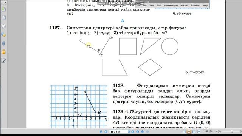Viewport: 242px width, 136px height.
Task: Open the page number dropdown arrow
Action: (x=129, y=132)
